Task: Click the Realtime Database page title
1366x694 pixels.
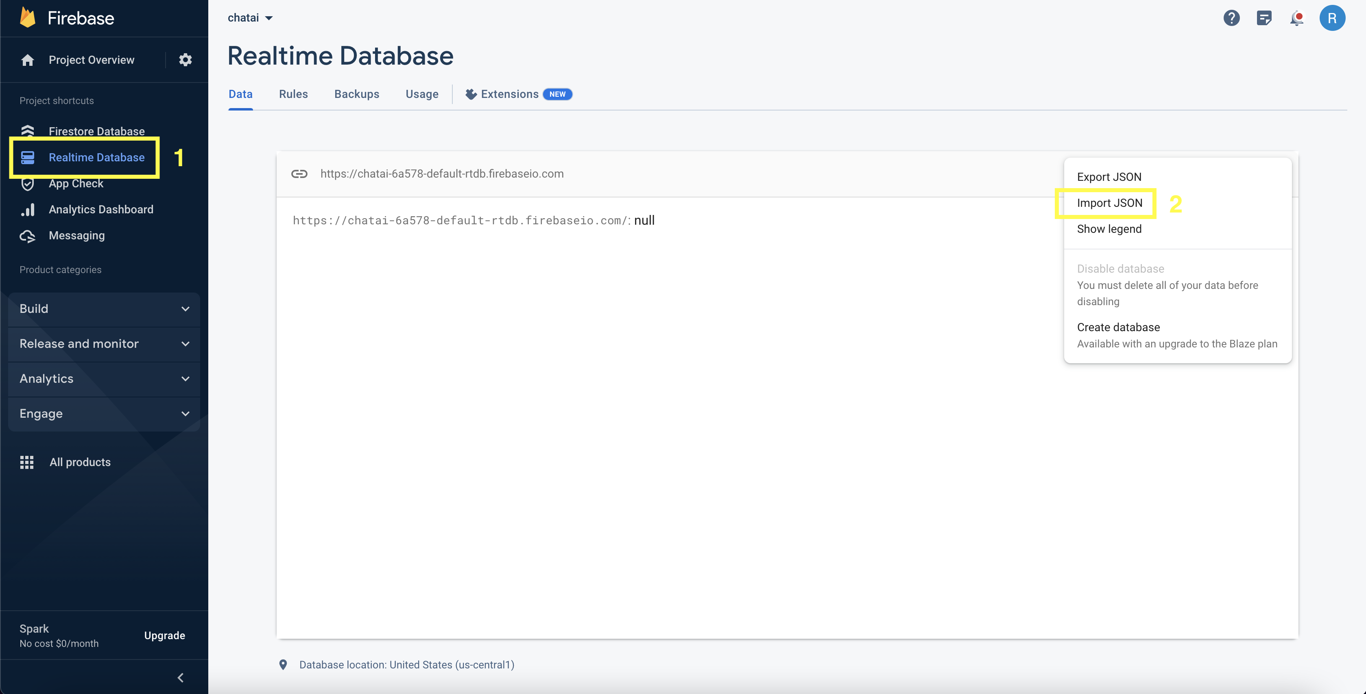Action: tap(340, 56)
